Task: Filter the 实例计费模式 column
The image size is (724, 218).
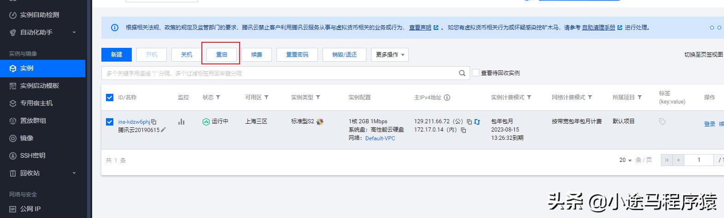Action: pos(529,98)
